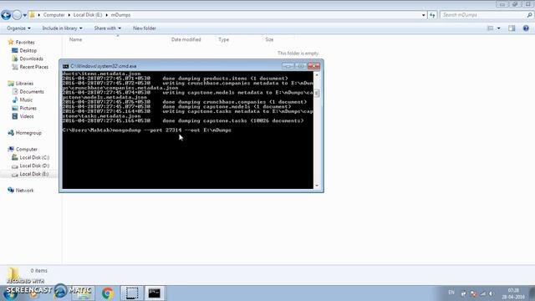
Task: Toggle the preview pane icon
Action: (x=512, y=28)
